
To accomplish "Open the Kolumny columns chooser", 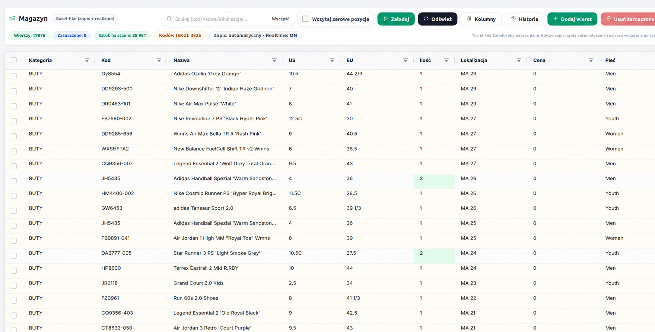I will 481,19.
